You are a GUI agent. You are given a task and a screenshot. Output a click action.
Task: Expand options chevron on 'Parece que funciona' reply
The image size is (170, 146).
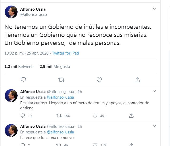[154, 126]
